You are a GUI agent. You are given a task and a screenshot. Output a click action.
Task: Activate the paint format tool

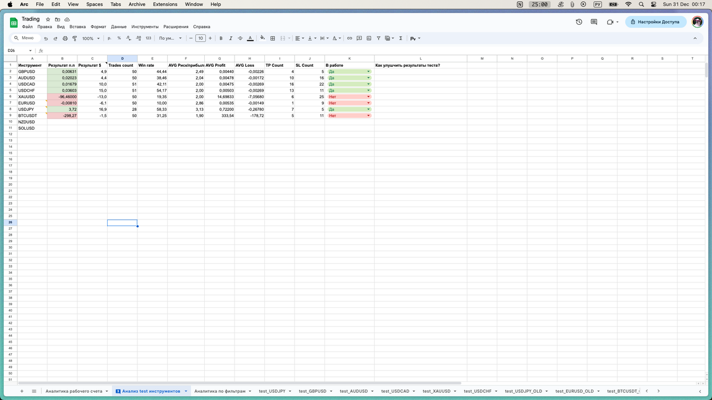click(x=75, y=39)
